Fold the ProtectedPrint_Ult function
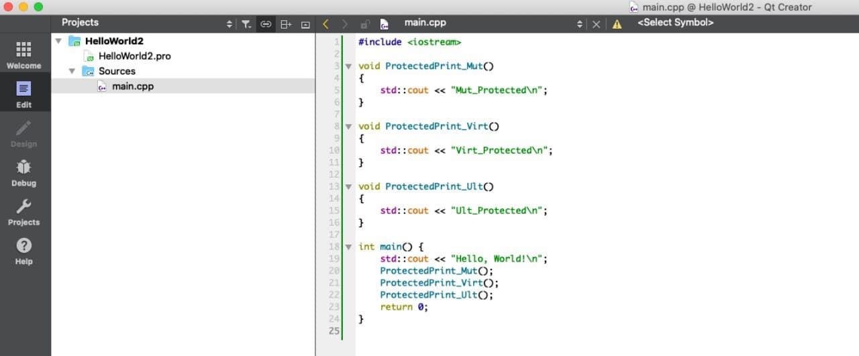 (348, 186)
